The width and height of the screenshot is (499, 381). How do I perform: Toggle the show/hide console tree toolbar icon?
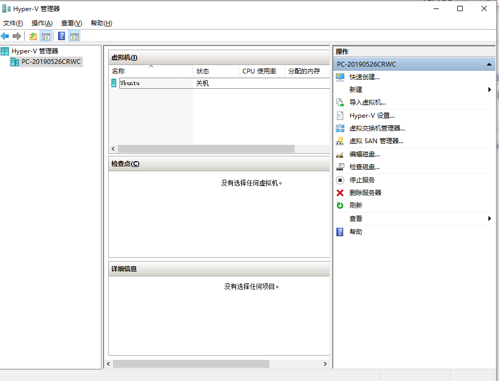coord(46,36)
